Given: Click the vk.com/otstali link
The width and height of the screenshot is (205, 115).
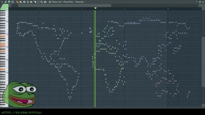Looking at the screenshot, I should point(21,112).
